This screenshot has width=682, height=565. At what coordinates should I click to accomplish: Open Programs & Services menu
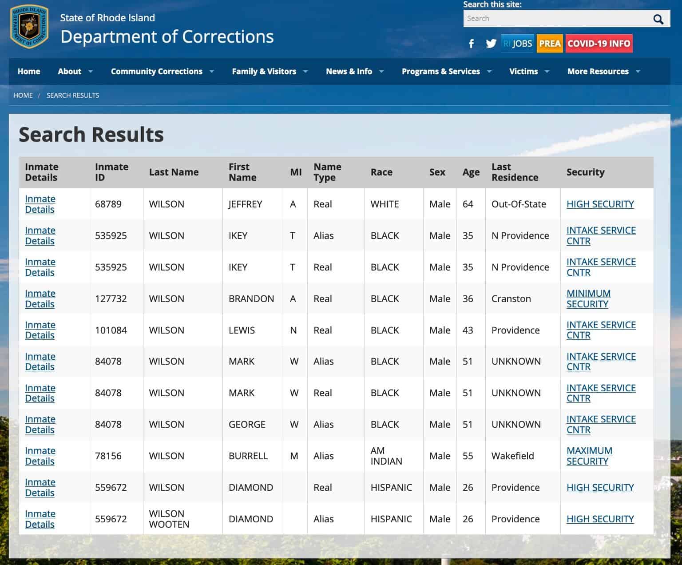[x=446, y=72]
